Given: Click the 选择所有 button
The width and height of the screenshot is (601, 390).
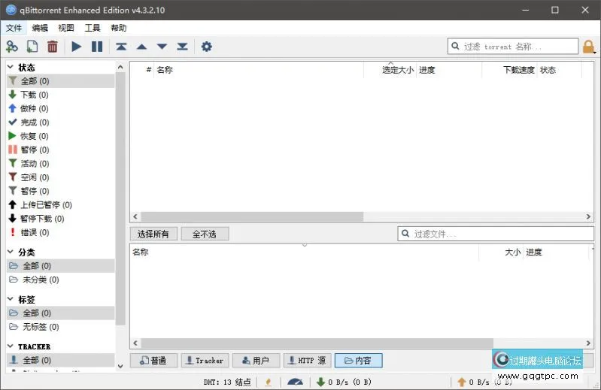Looking at the screenshot, I should (153, 234).
